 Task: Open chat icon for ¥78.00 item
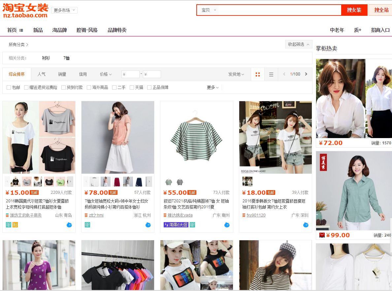(x=148, y=225)
